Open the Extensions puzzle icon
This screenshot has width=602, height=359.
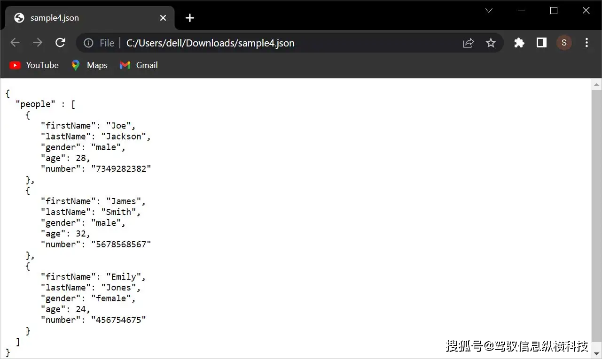click(519, 43)
